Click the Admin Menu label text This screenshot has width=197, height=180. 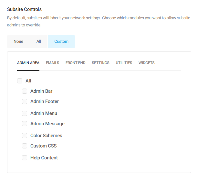[44, 113]
